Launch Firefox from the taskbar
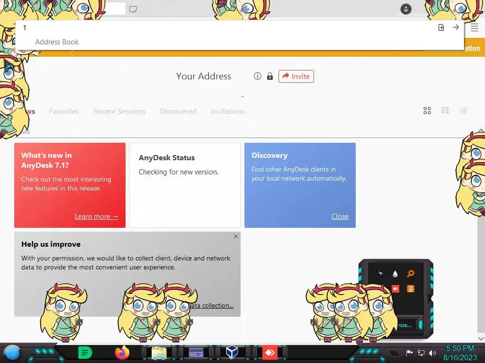Screen dimensions: 485x363 coord(122,353)
